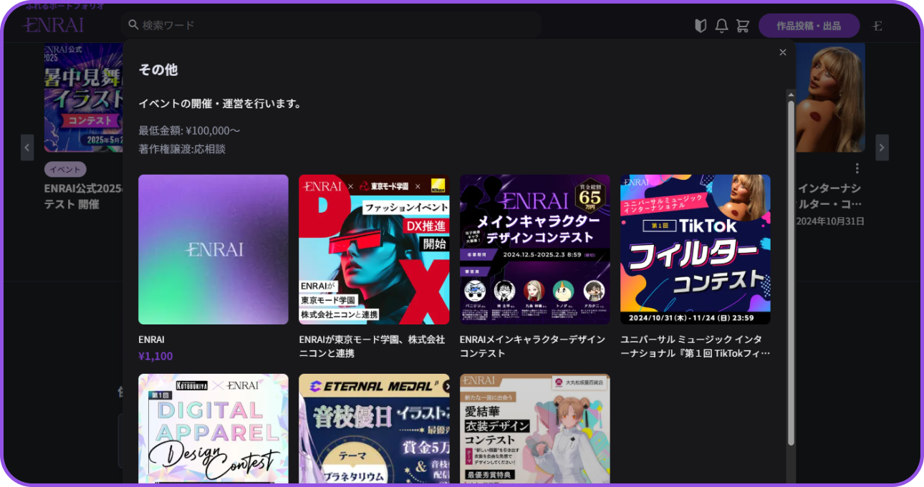The height and width of the screenshot is (487, 924).
Task: Click the dialog vertical scrollbar
Action: [791, 272]
